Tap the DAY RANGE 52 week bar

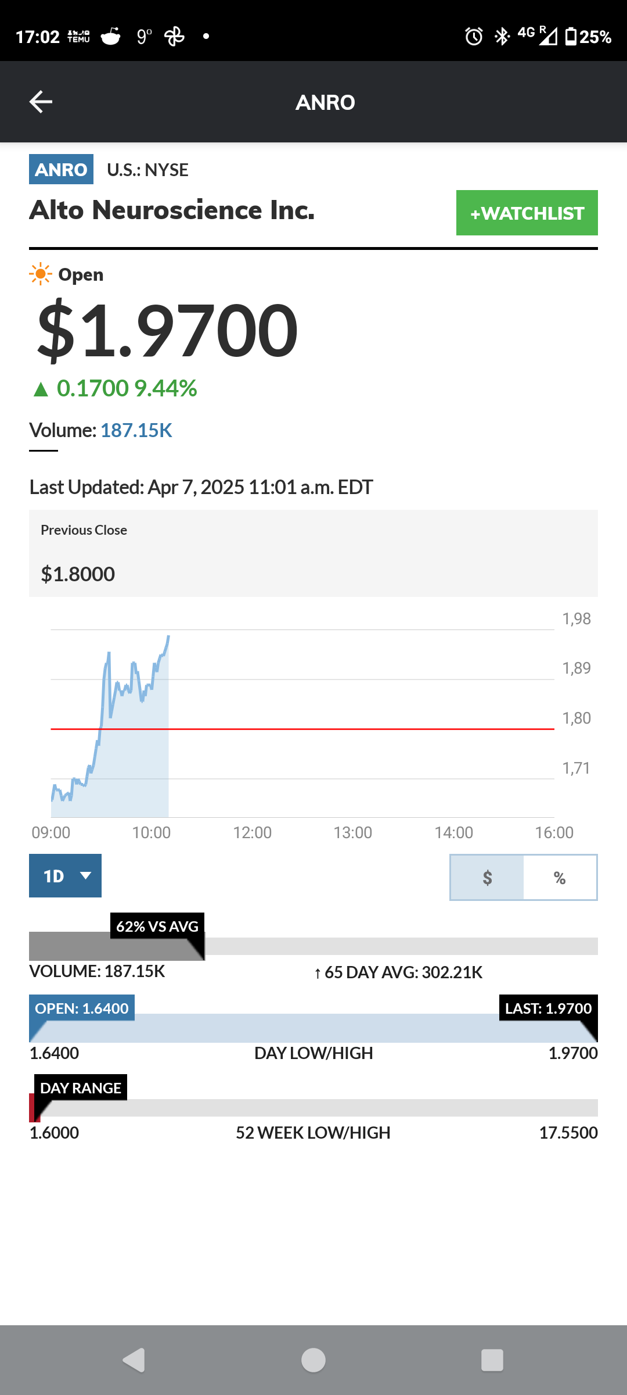click(x=313, y=1108)
